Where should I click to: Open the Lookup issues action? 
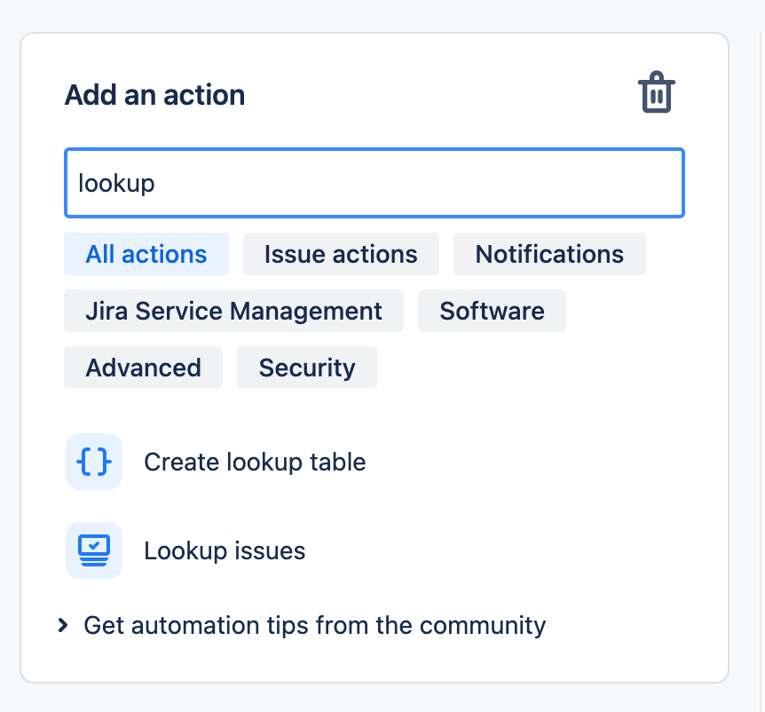[x=223, y=550]
